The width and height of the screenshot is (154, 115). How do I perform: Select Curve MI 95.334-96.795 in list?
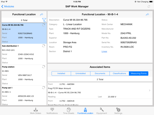(24, 33)
